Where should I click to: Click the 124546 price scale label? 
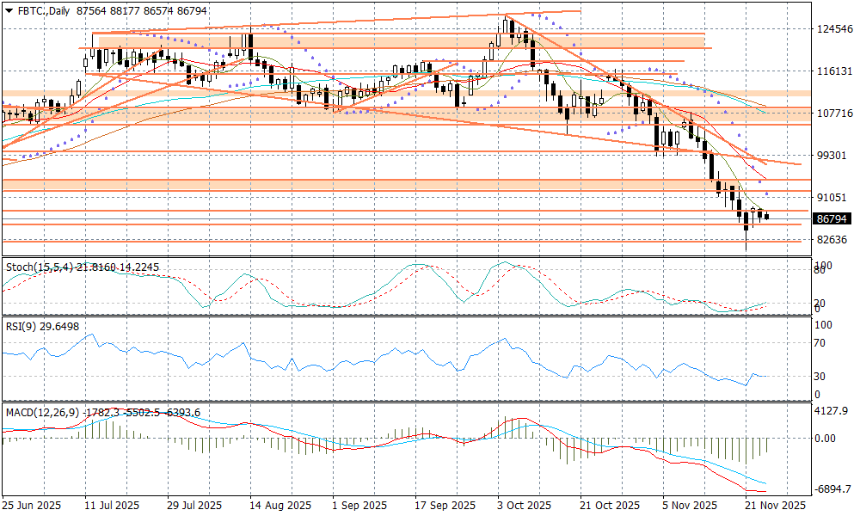pyautogui.click(x=833, y=29)
